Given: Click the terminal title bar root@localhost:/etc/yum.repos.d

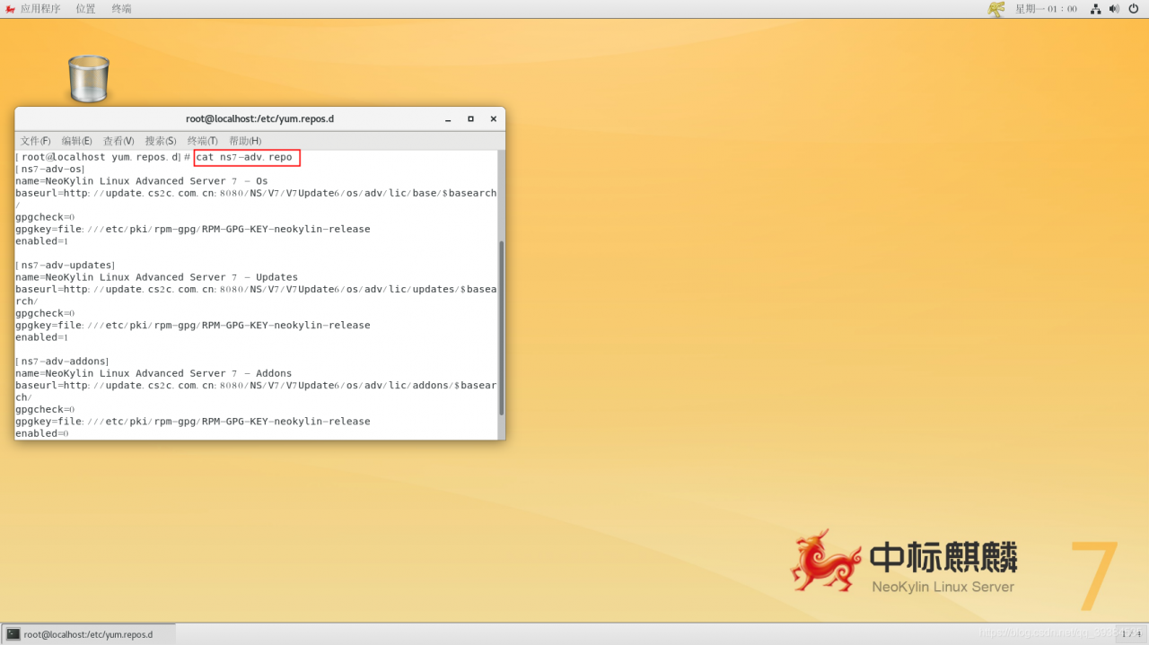Looking at the screenshot, I should 259,118.
